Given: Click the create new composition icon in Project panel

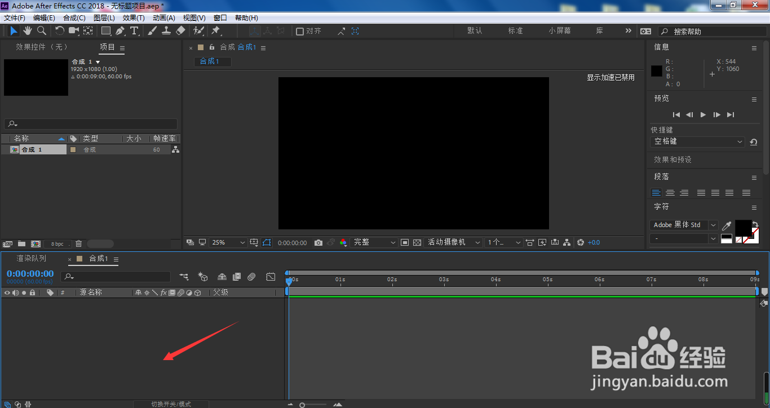Looking at the screenshot, I should [36, 244].
